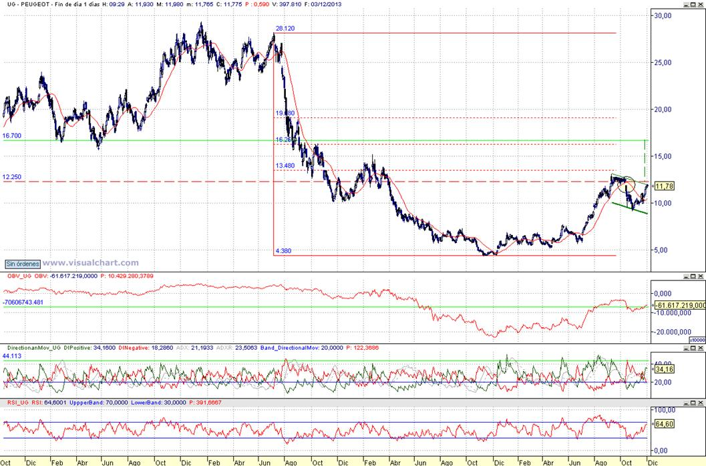Click the '15,00' price axis label
The image size is (706, 466).
point(663,156)
